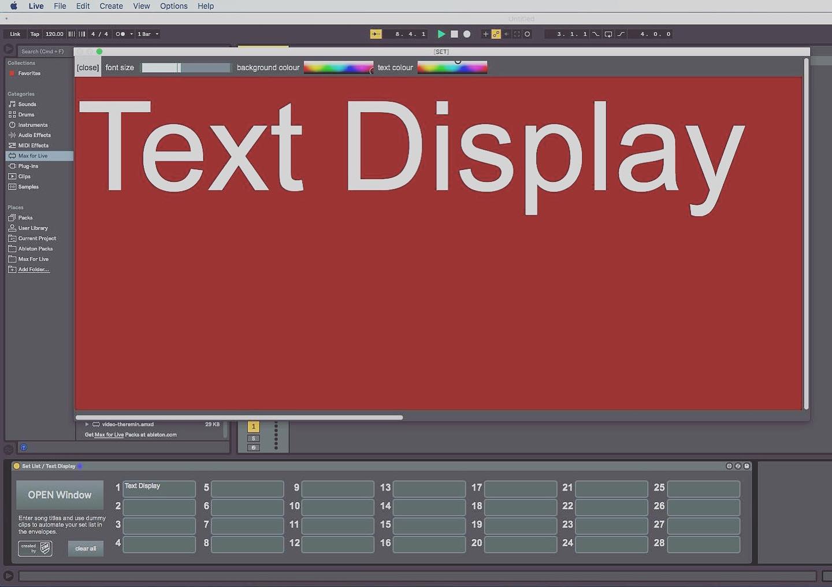Open the Apple menu
Viewport: 832px width, 587px height.
pyautogui.click(x=13, y=6)
